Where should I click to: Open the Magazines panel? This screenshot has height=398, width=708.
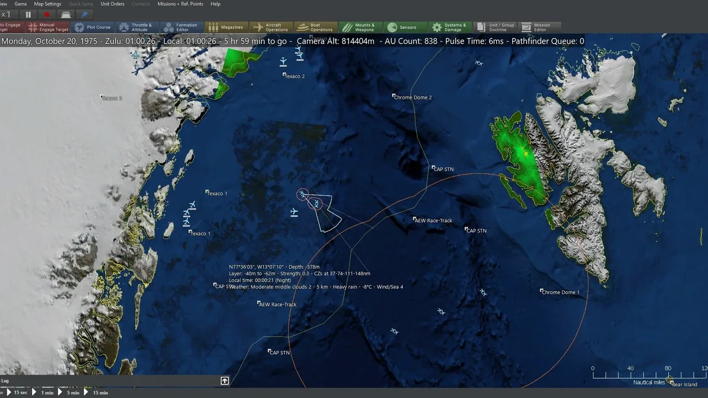(226, 27)
